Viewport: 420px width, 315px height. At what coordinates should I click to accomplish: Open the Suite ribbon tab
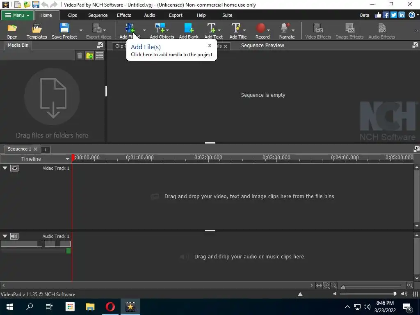point(227,15)
